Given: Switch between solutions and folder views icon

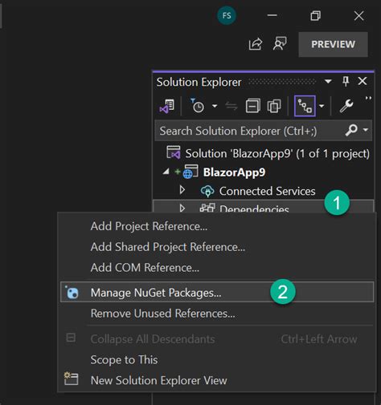Looking at the screenshot, I should tap(167, 107).
